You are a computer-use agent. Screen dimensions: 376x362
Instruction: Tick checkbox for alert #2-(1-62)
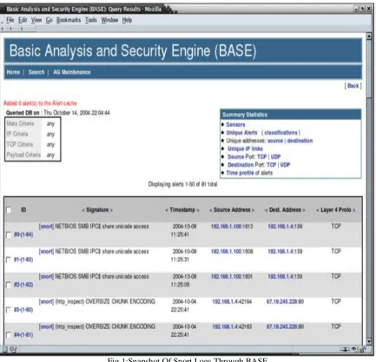[9, 285]
